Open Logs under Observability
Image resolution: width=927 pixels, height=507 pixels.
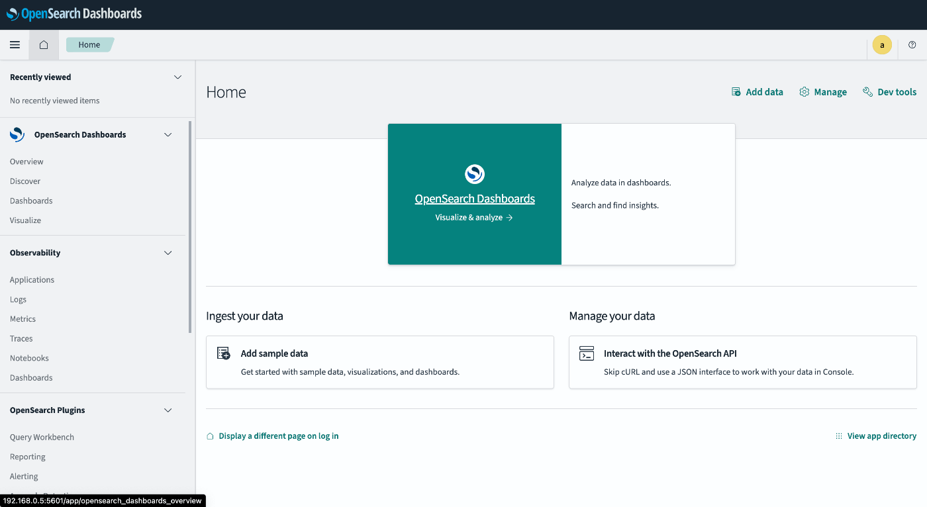[18, 299]
